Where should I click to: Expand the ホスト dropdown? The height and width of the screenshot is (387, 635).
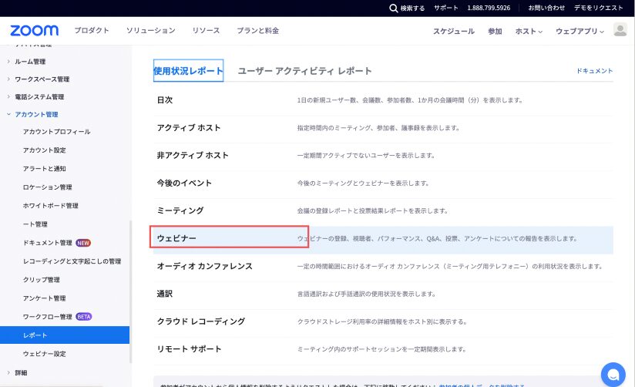point(528,32)
